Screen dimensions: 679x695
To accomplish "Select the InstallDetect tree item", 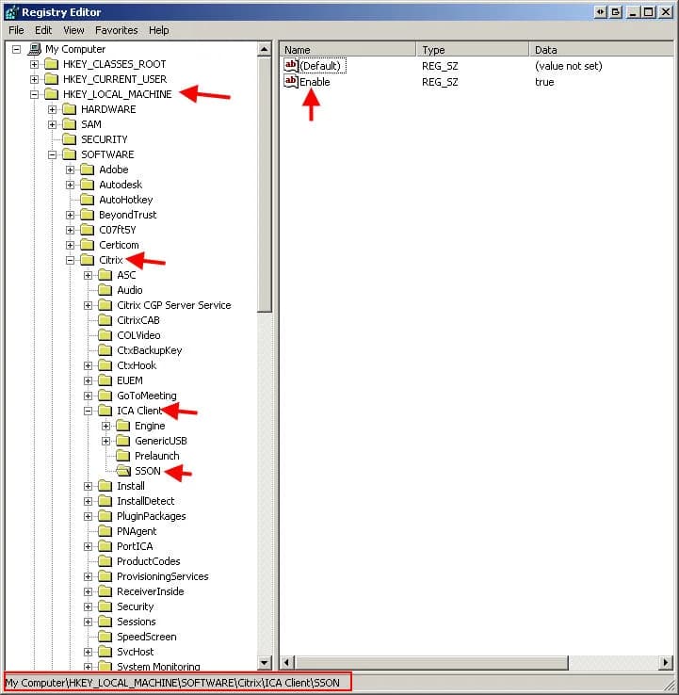I will point(146,501).
